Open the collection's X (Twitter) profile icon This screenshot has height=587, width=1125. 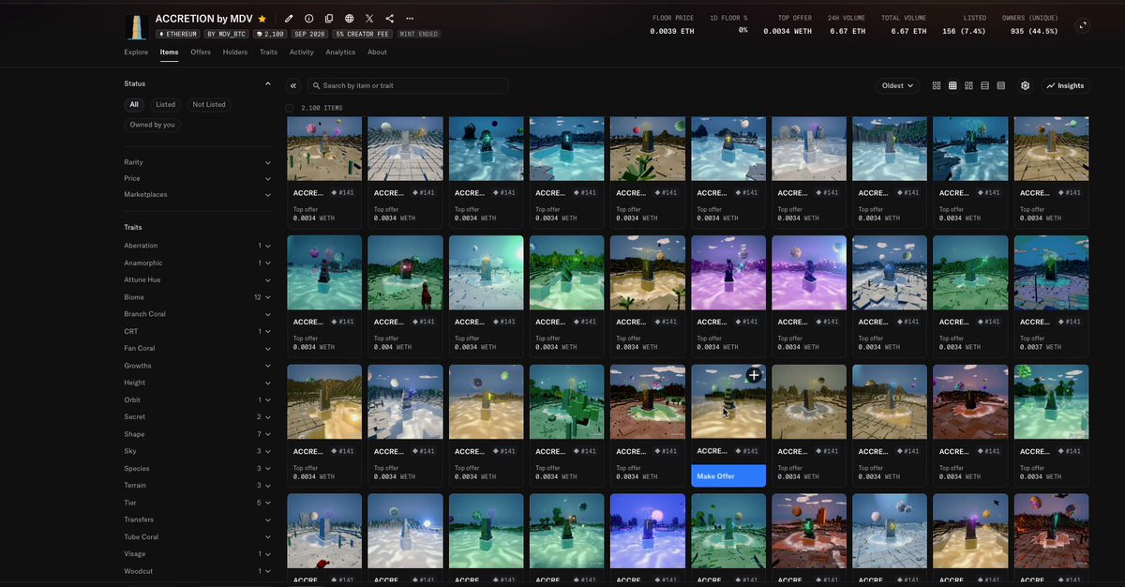point(369,18)
